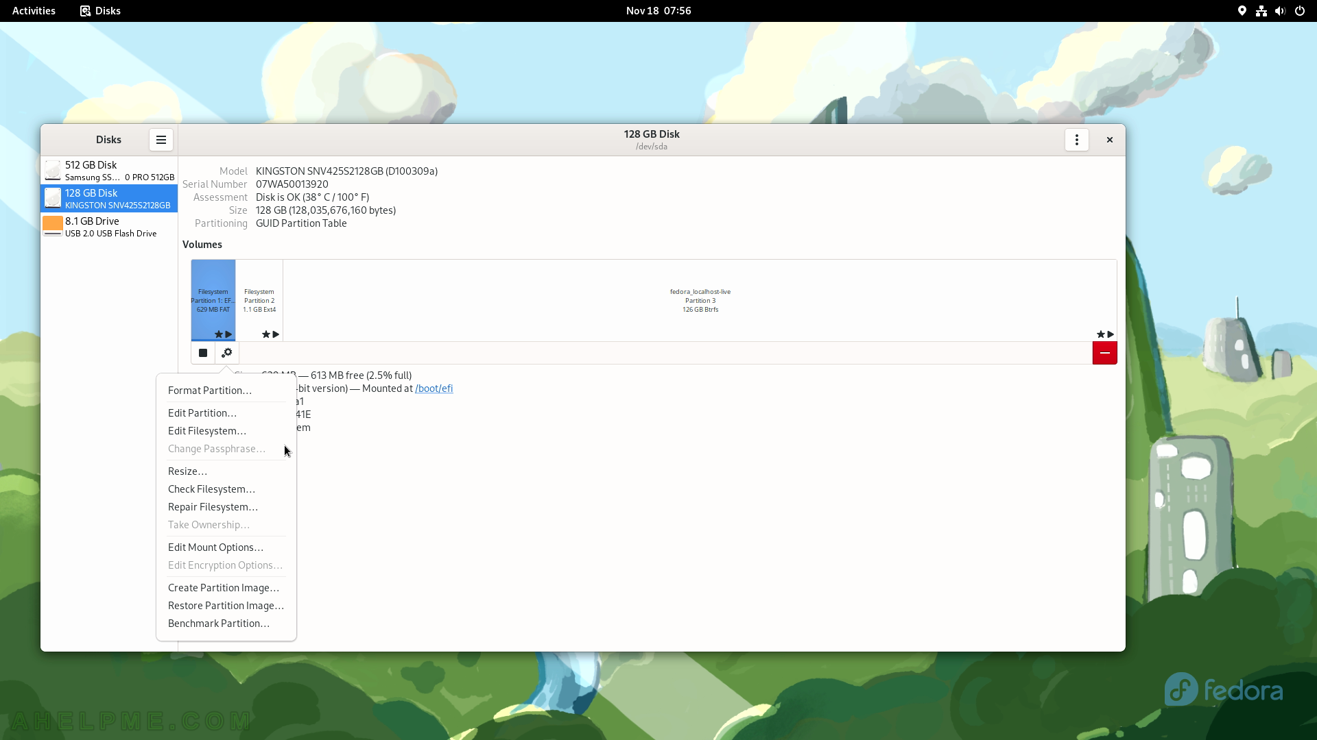Viewport: 1317px width, 740px height.
Task: Click the gear icon for partition options
Action: [x=227, y=353]
